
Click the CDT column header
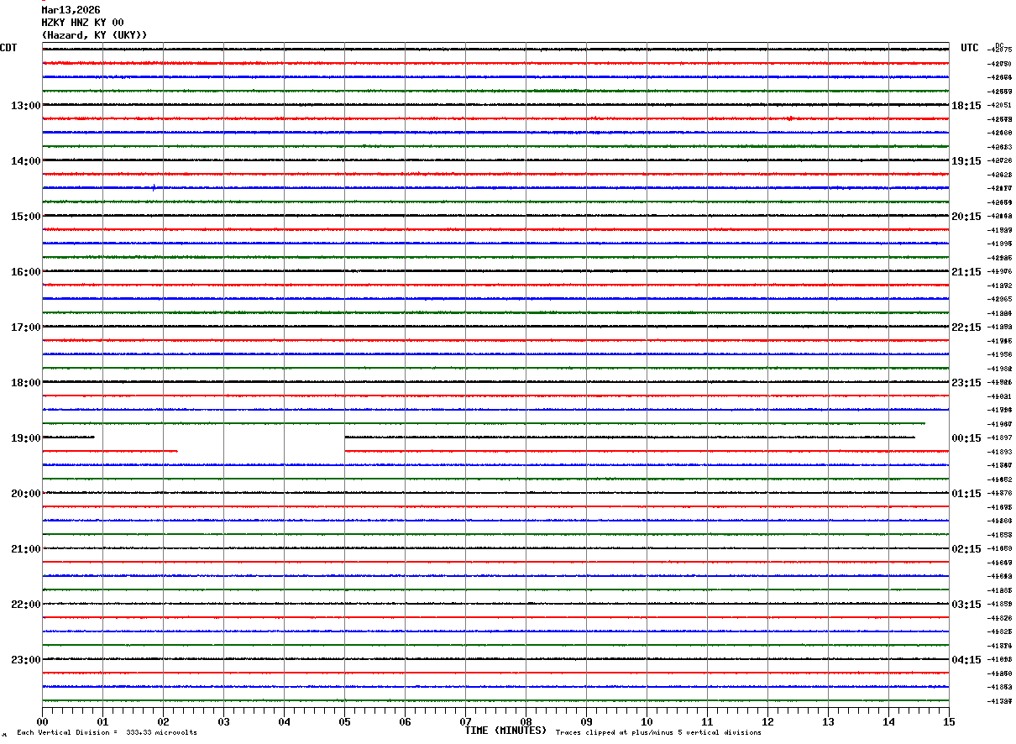click(x=8, y=48)
